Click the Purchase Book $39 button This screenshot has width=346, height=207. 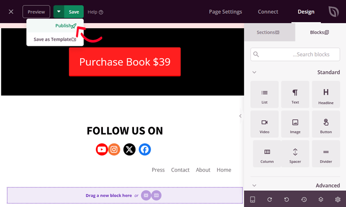click(x=125, y=62)
